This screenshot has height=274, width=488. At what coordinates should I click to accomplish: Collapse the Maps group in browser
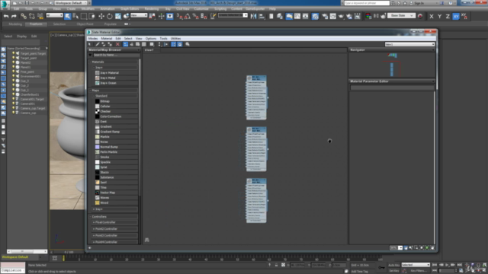tap(91, 91)
